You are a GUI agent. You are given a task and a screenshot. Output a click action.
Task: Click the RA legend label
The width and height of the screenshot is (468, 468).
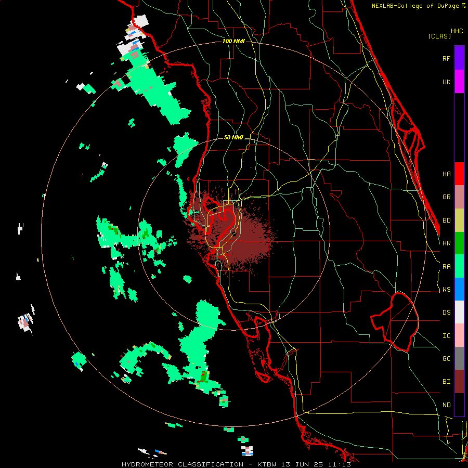click(446, 267)
